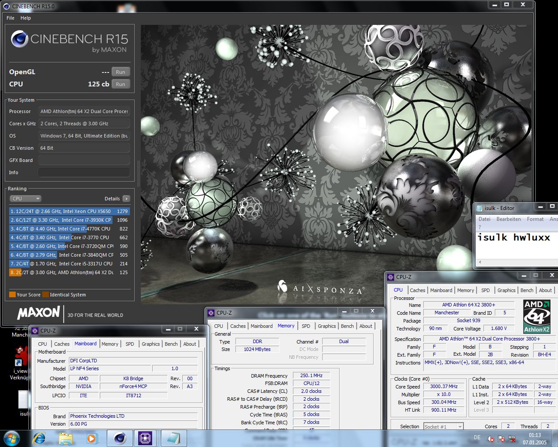Click the isulk Editor horizontal scrollbar left arrow

pyautogui.click(x=480, y=262)
